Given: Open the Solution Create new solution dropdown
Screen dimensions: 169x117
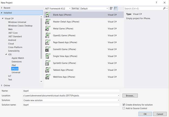Looking at the screenshot, I should click(x=118, y=100).
